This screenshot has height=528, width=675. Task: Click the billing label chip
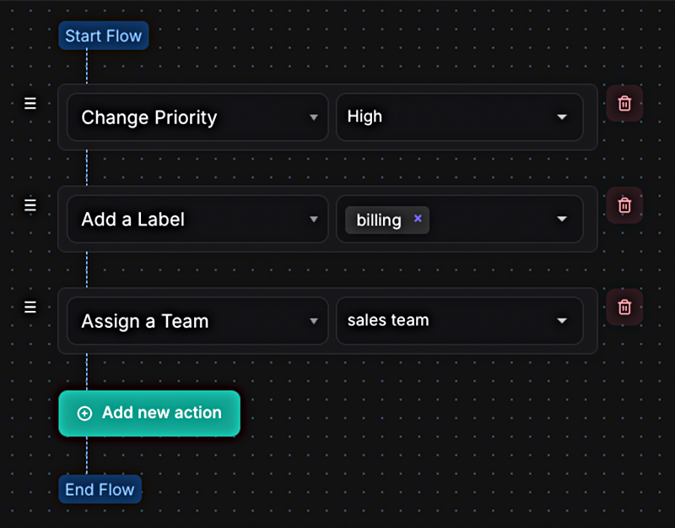379,220
